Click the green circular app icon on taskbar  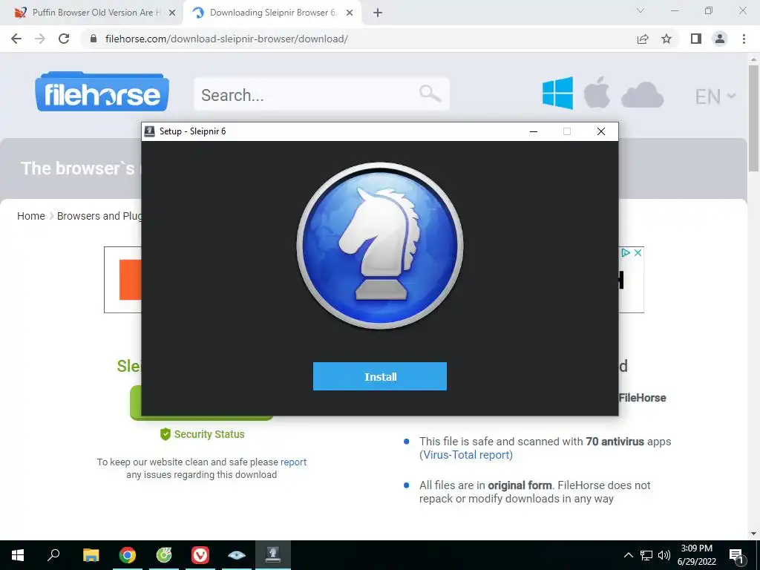[164, 555]
